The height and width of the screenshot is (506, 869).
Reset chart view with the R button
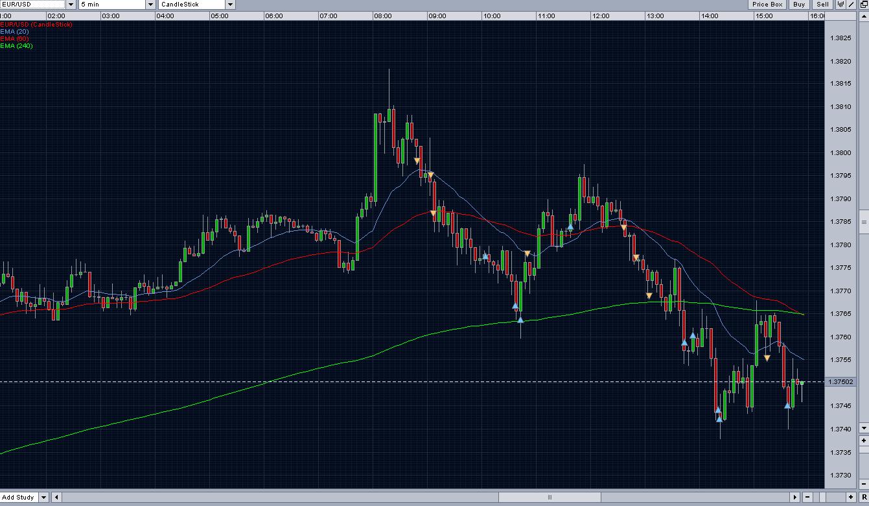(864, 497)
